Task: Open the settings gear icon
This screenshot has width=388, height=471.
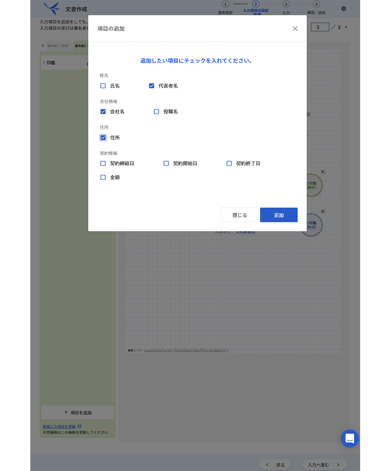Action: click(343, 8)
